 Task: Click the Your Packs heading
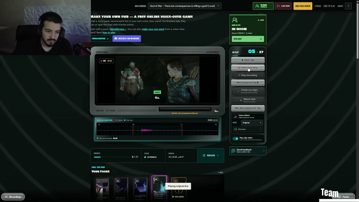[100, 171]
